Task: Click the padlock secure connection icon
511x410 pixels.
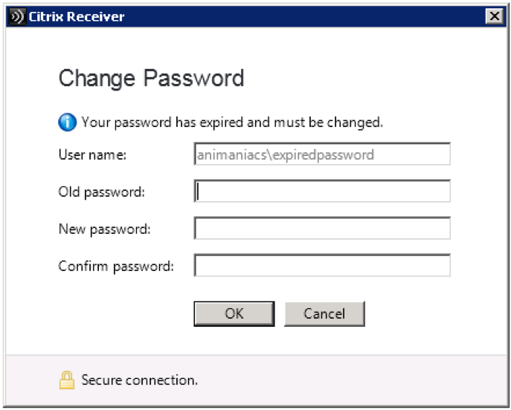Action: click(67, 380)
